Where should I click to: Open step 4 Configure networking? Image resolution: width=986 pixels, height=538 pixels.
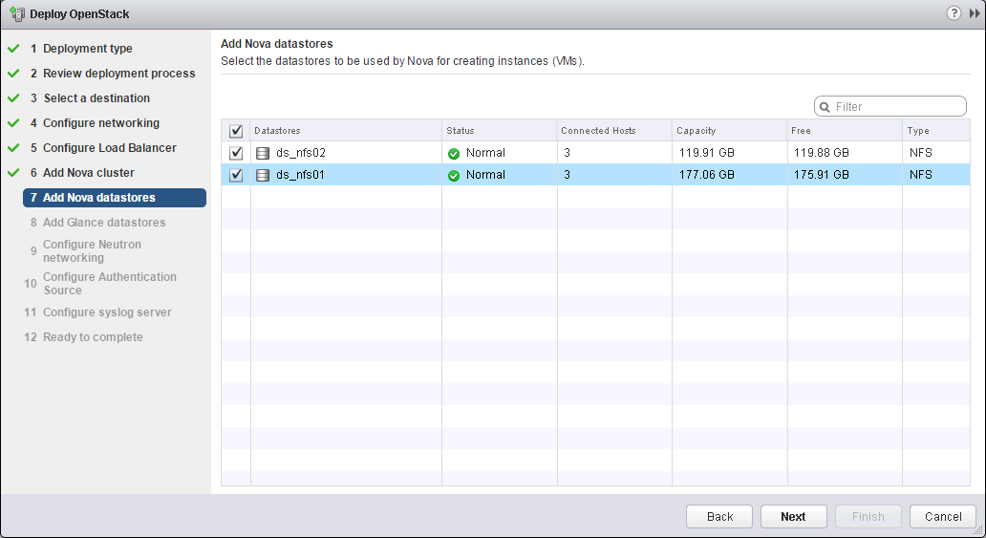(100, 123)
